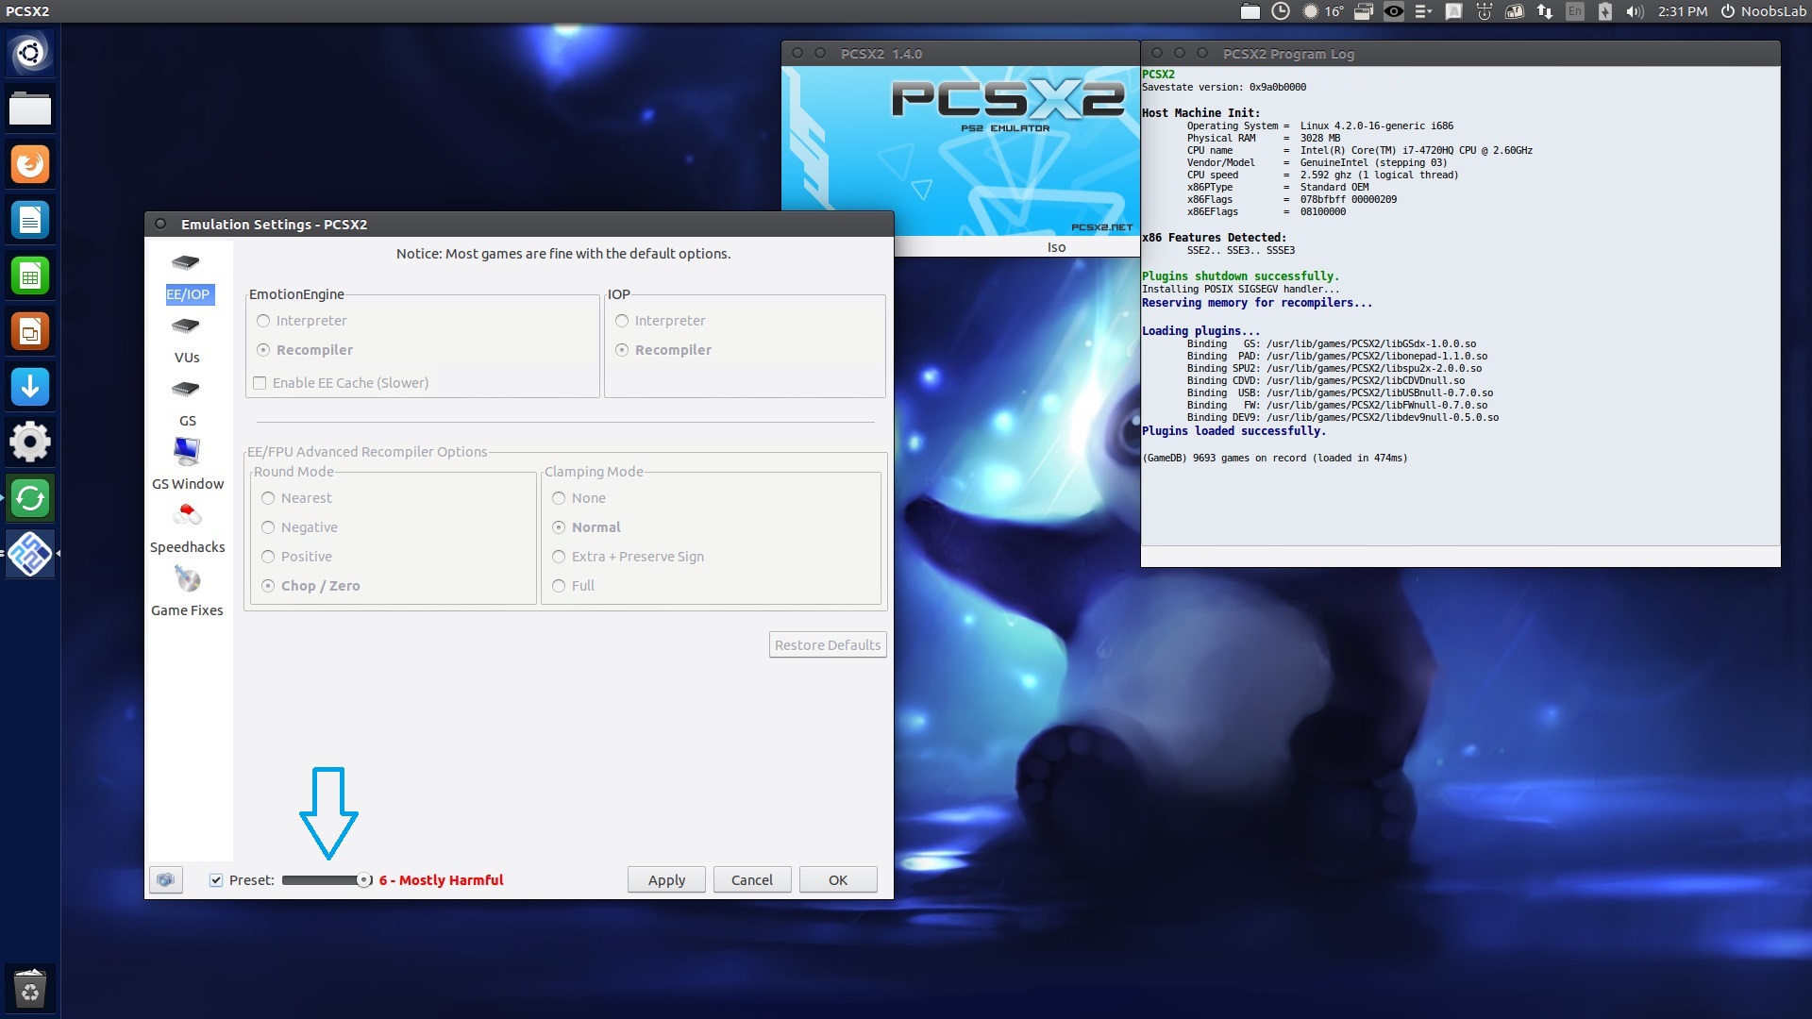
Task: Open the EE/IOP settings tab
Action: click(188, 294)
